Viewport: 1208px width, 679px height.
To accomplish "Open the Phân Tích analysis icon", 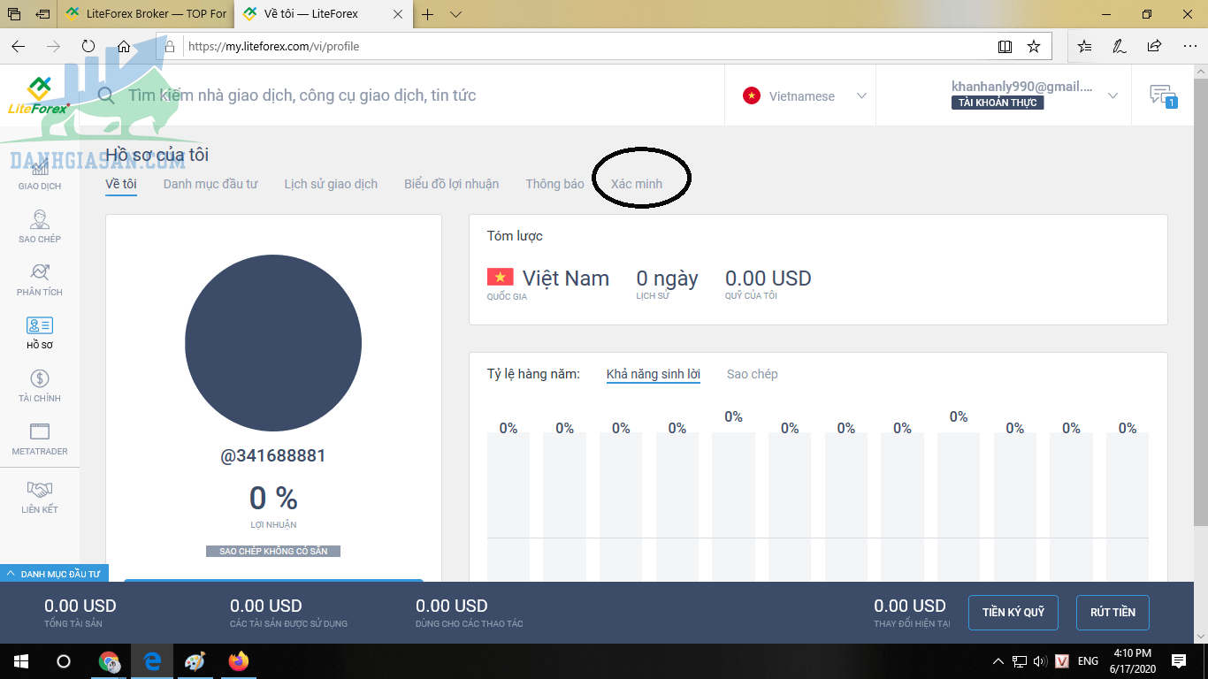I will [x=40, y=273].
